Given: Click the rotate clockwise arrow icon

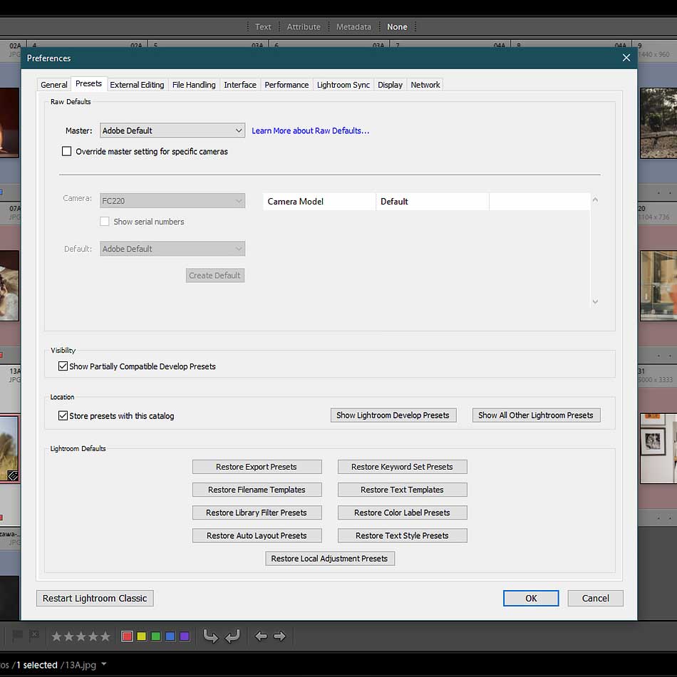Looking at the screenshot, I should 232,636.
